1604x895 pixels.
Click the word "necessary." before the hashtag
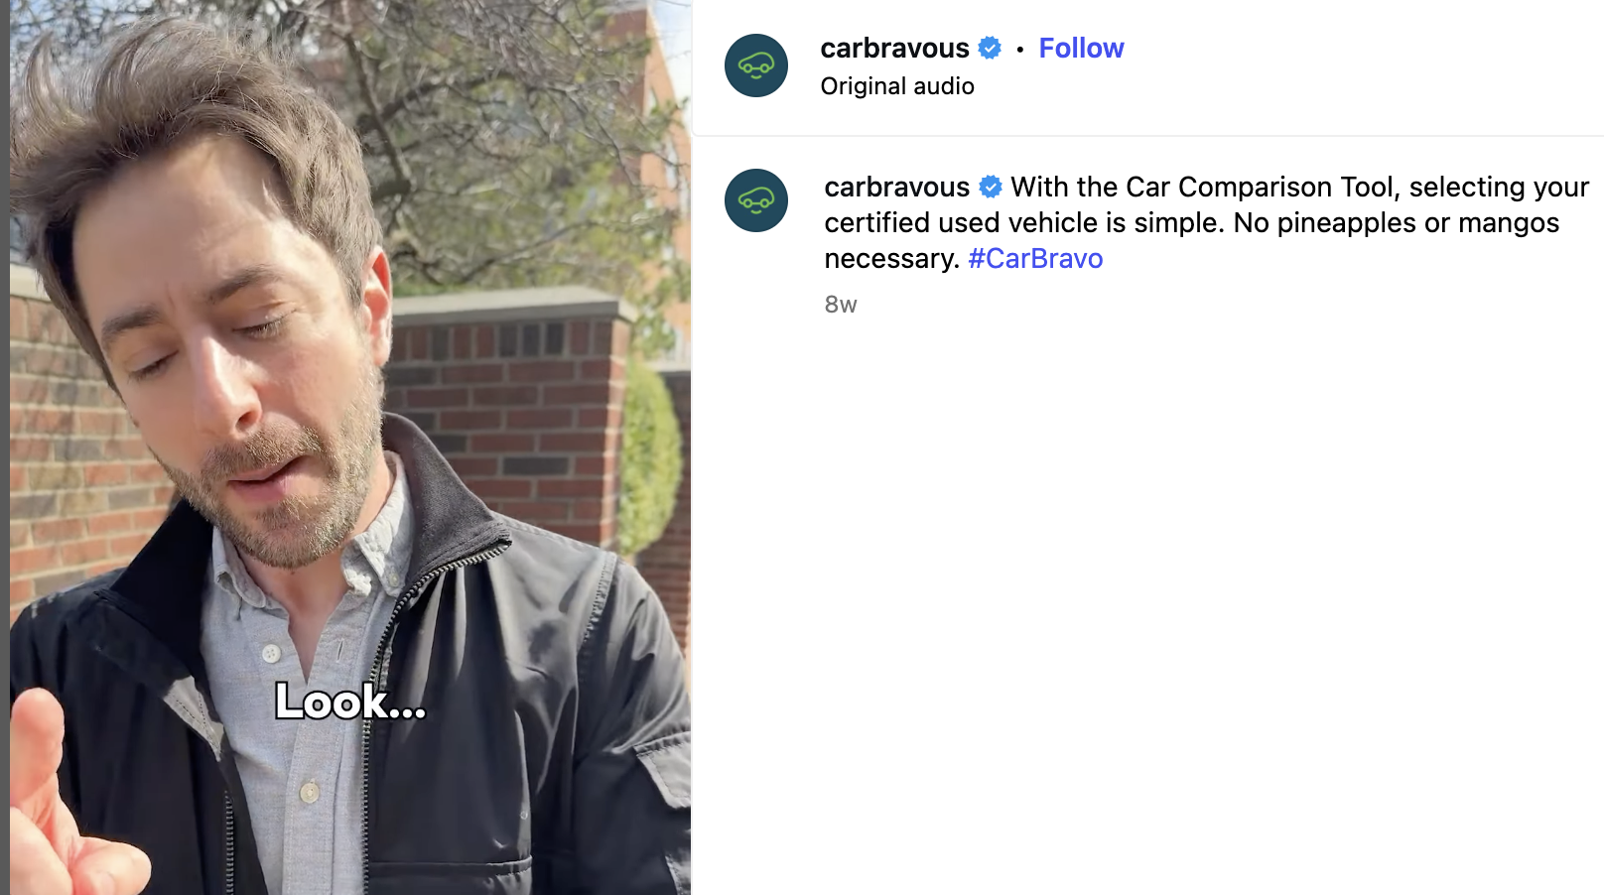892,258
